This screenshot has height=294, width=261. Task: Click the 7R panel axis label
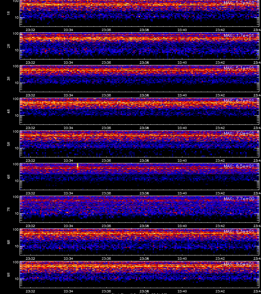pos(8,209)
